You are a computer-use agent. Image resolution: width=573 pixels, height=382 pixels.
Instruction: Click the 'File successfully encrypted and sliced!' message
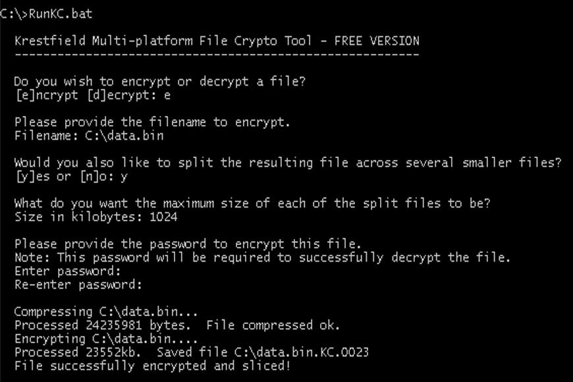point(152,366)
